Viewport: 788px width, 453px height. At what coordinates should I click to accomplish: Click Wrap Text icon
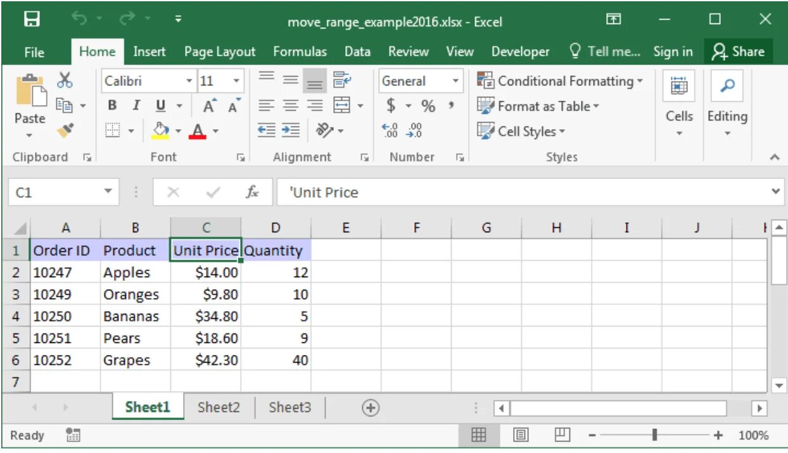click(342, 79)
